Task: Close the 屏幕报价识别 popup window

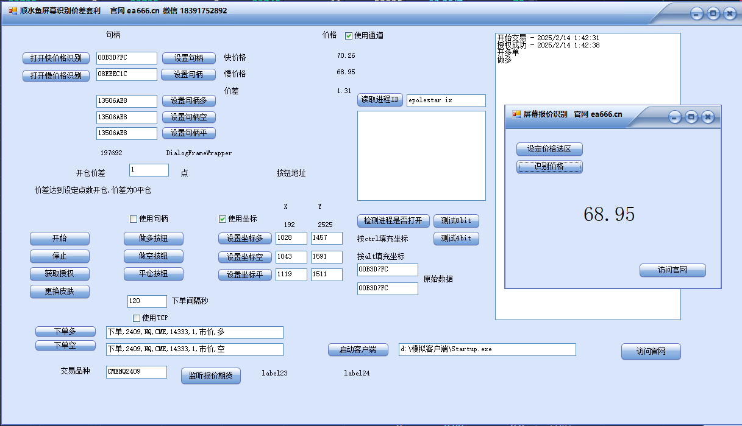Action: [x=707, y=117]
